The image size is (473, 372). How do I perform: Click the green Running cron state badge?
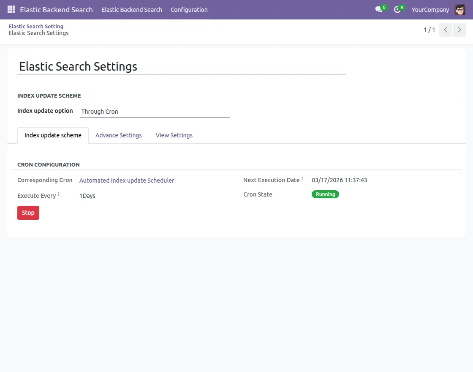tap(325, 194)
